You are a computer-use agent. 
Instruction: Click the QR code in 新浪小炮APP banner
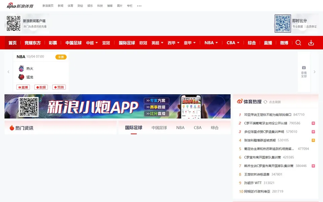[x=29, y=107]
